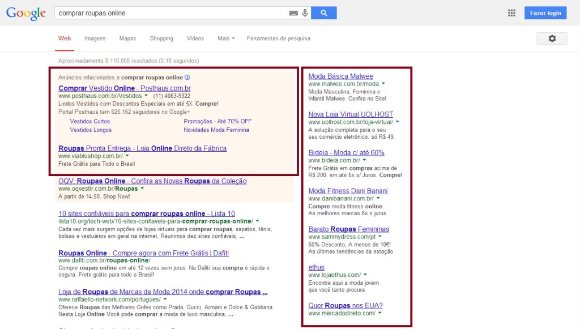580x329 pixels.
Task: Expand arrow beside raffaello-network.com URL
Action: (165, 299)
